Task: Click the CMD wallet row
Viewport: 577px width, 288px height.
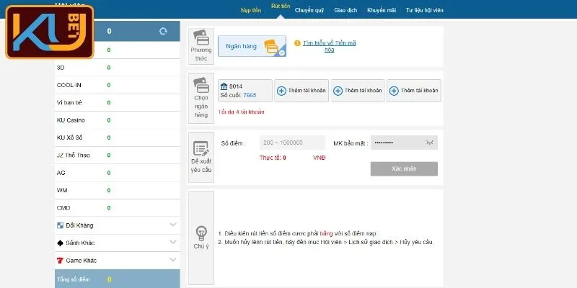Action: pos(118,208)
